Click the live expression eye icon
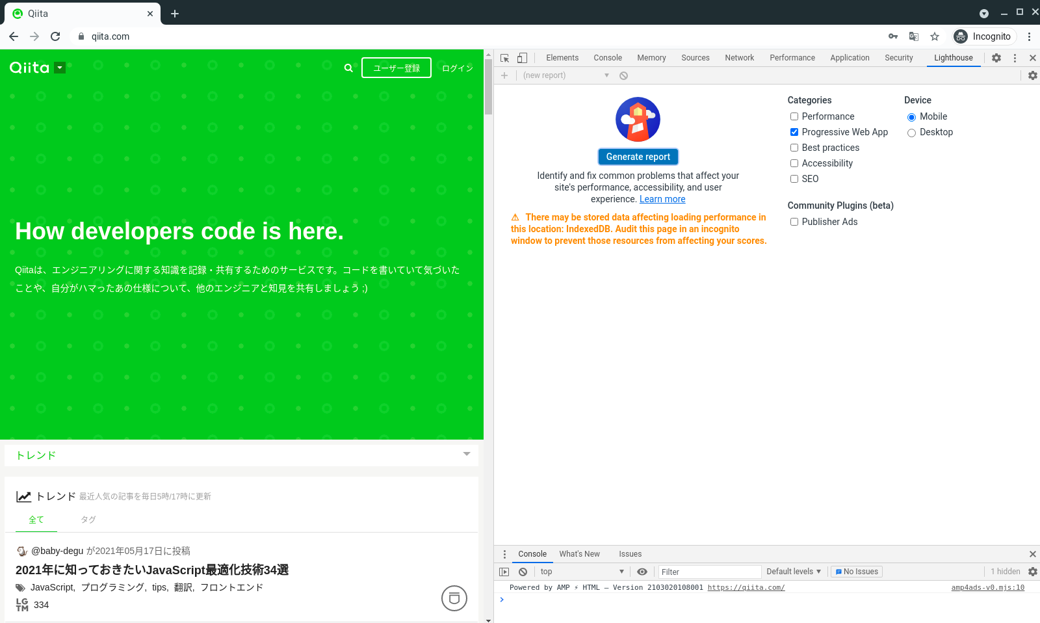Viewport: 1040px width, 623px height. (642, 572)
